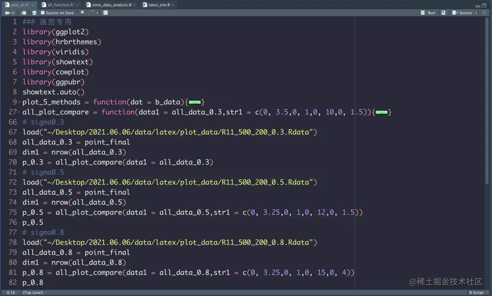Image resolution: width=492 pixels, height=296 pixels.
Task: Expand the folded all_plot_compare function arrow
Action: [19, 112]
